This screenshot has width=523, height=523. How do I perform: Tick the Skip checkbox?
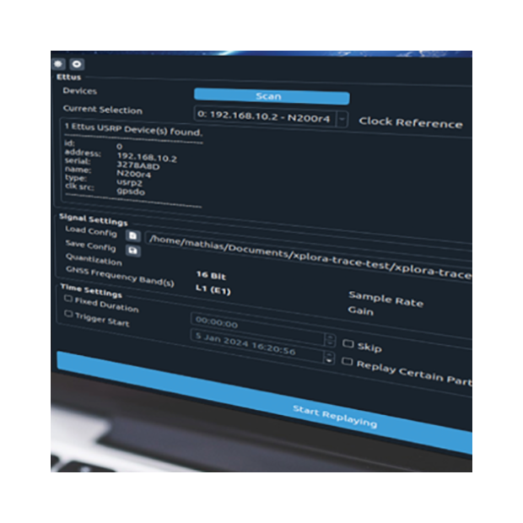[348, 344]
